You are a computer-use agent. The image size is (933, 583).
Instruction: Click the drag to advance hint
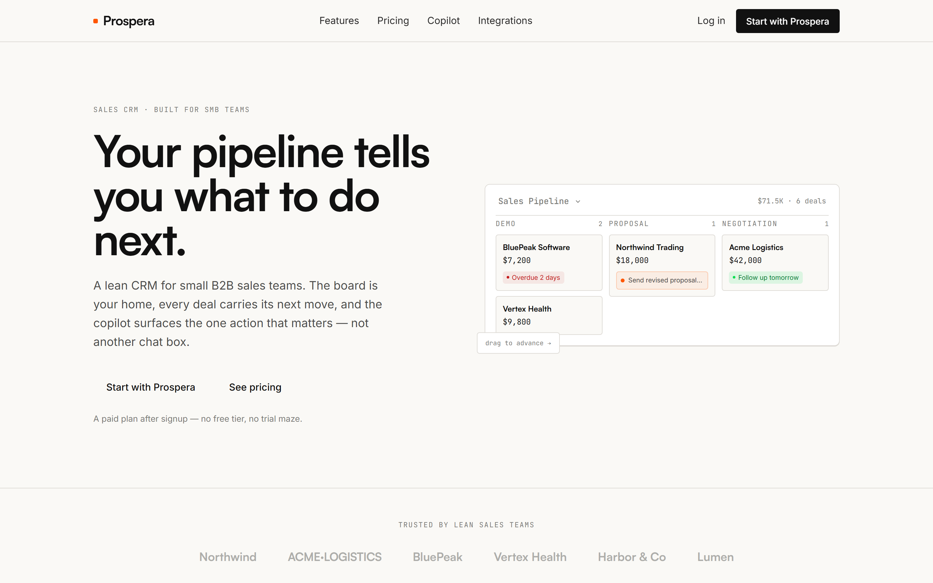518,343
